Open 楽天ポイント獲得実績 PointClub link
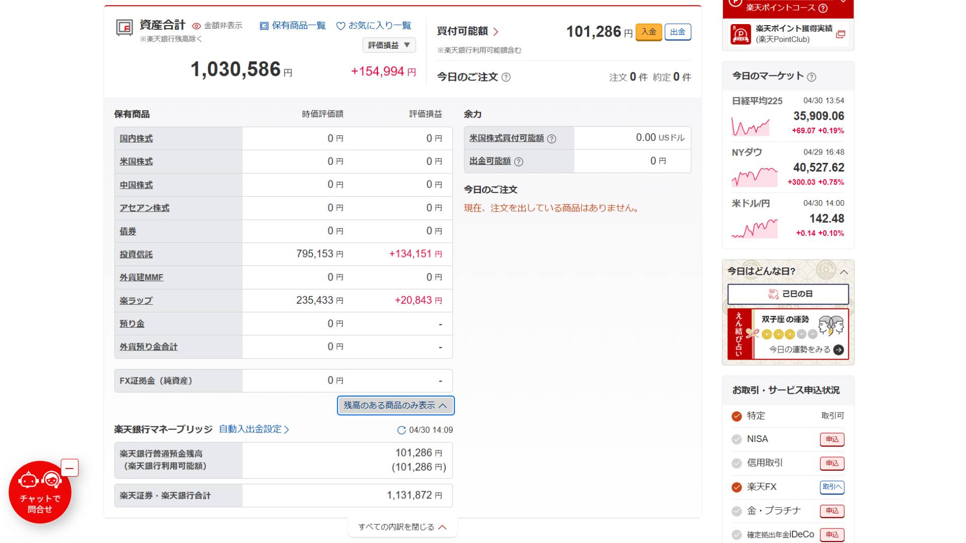Screen dimensions: 966x543 click(x=793, y=34)
